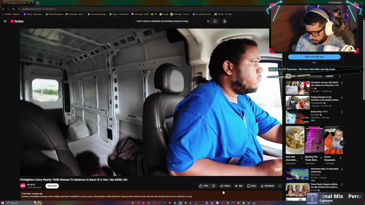
Task: Open the Ranking The Times Bam short
Action: (x=314, y=140)
